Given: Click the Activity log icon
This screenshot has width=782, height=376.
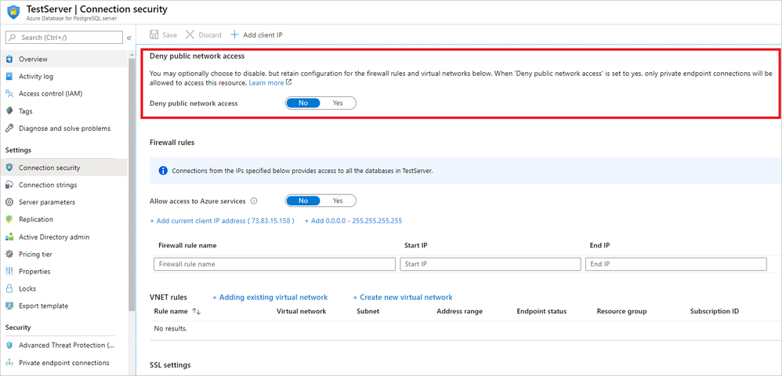Looking at the screenshot, I should click(x=9, y=76).
